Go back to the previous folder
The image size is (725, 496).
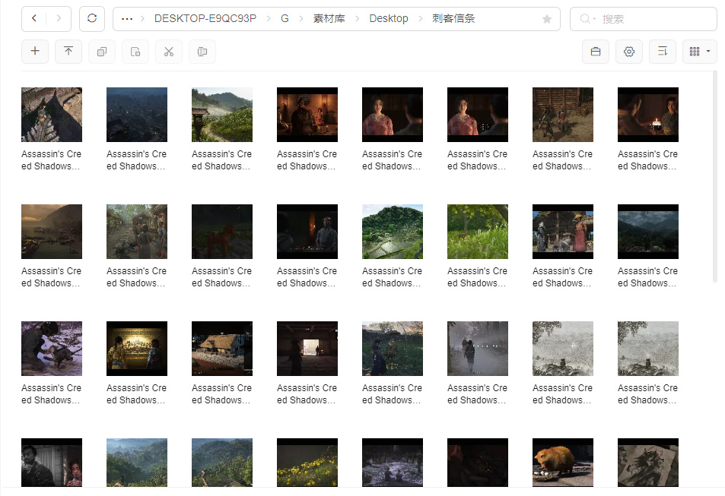(x=34, y=18)
